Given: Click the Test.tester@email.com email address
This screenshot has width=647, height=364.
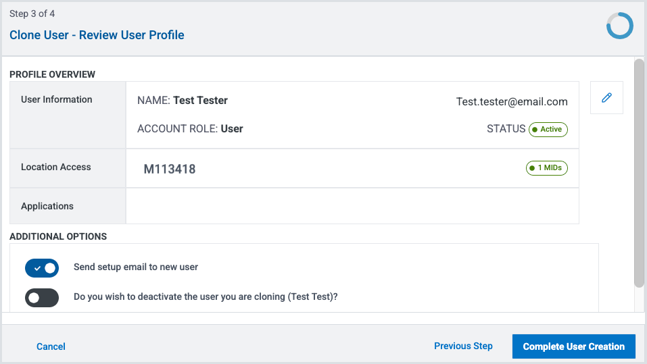Looking at the screenshot, I should point(512,102).
